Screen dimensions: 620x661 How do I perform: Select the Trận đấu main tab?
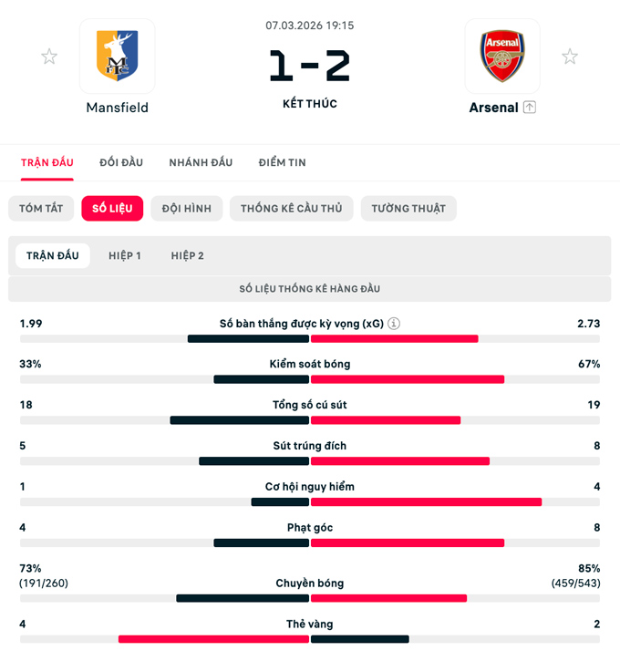tap(47, 162)
